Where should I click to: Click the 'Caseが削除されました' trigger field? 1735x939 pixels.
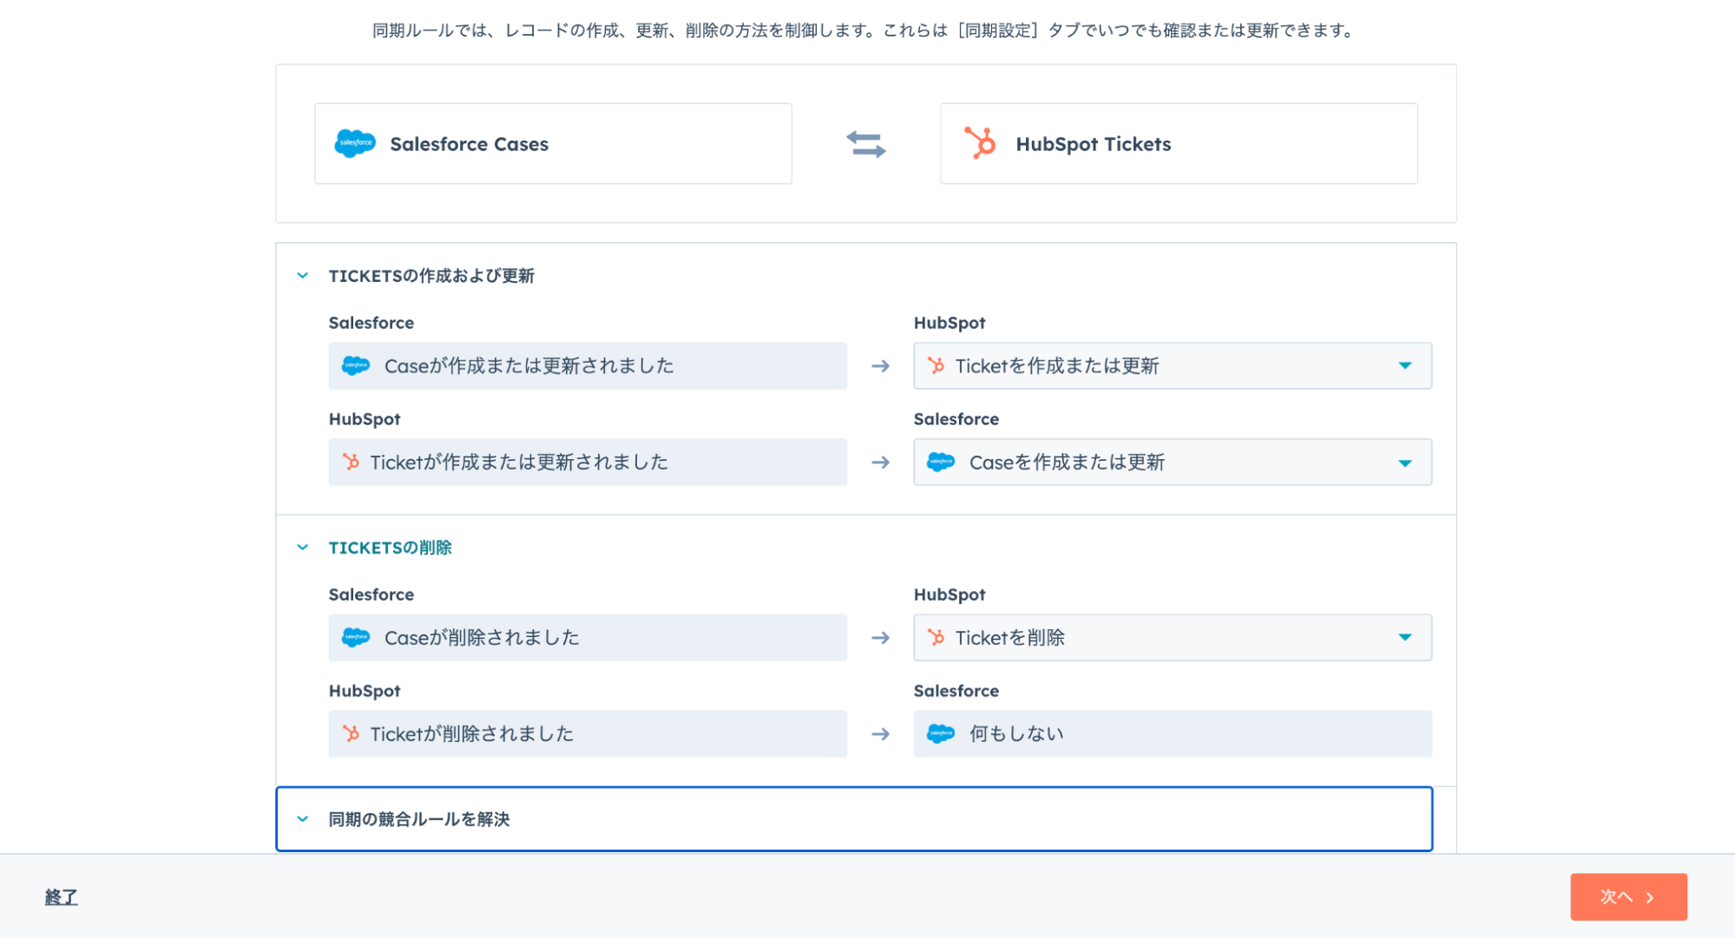tap(588, 638)
